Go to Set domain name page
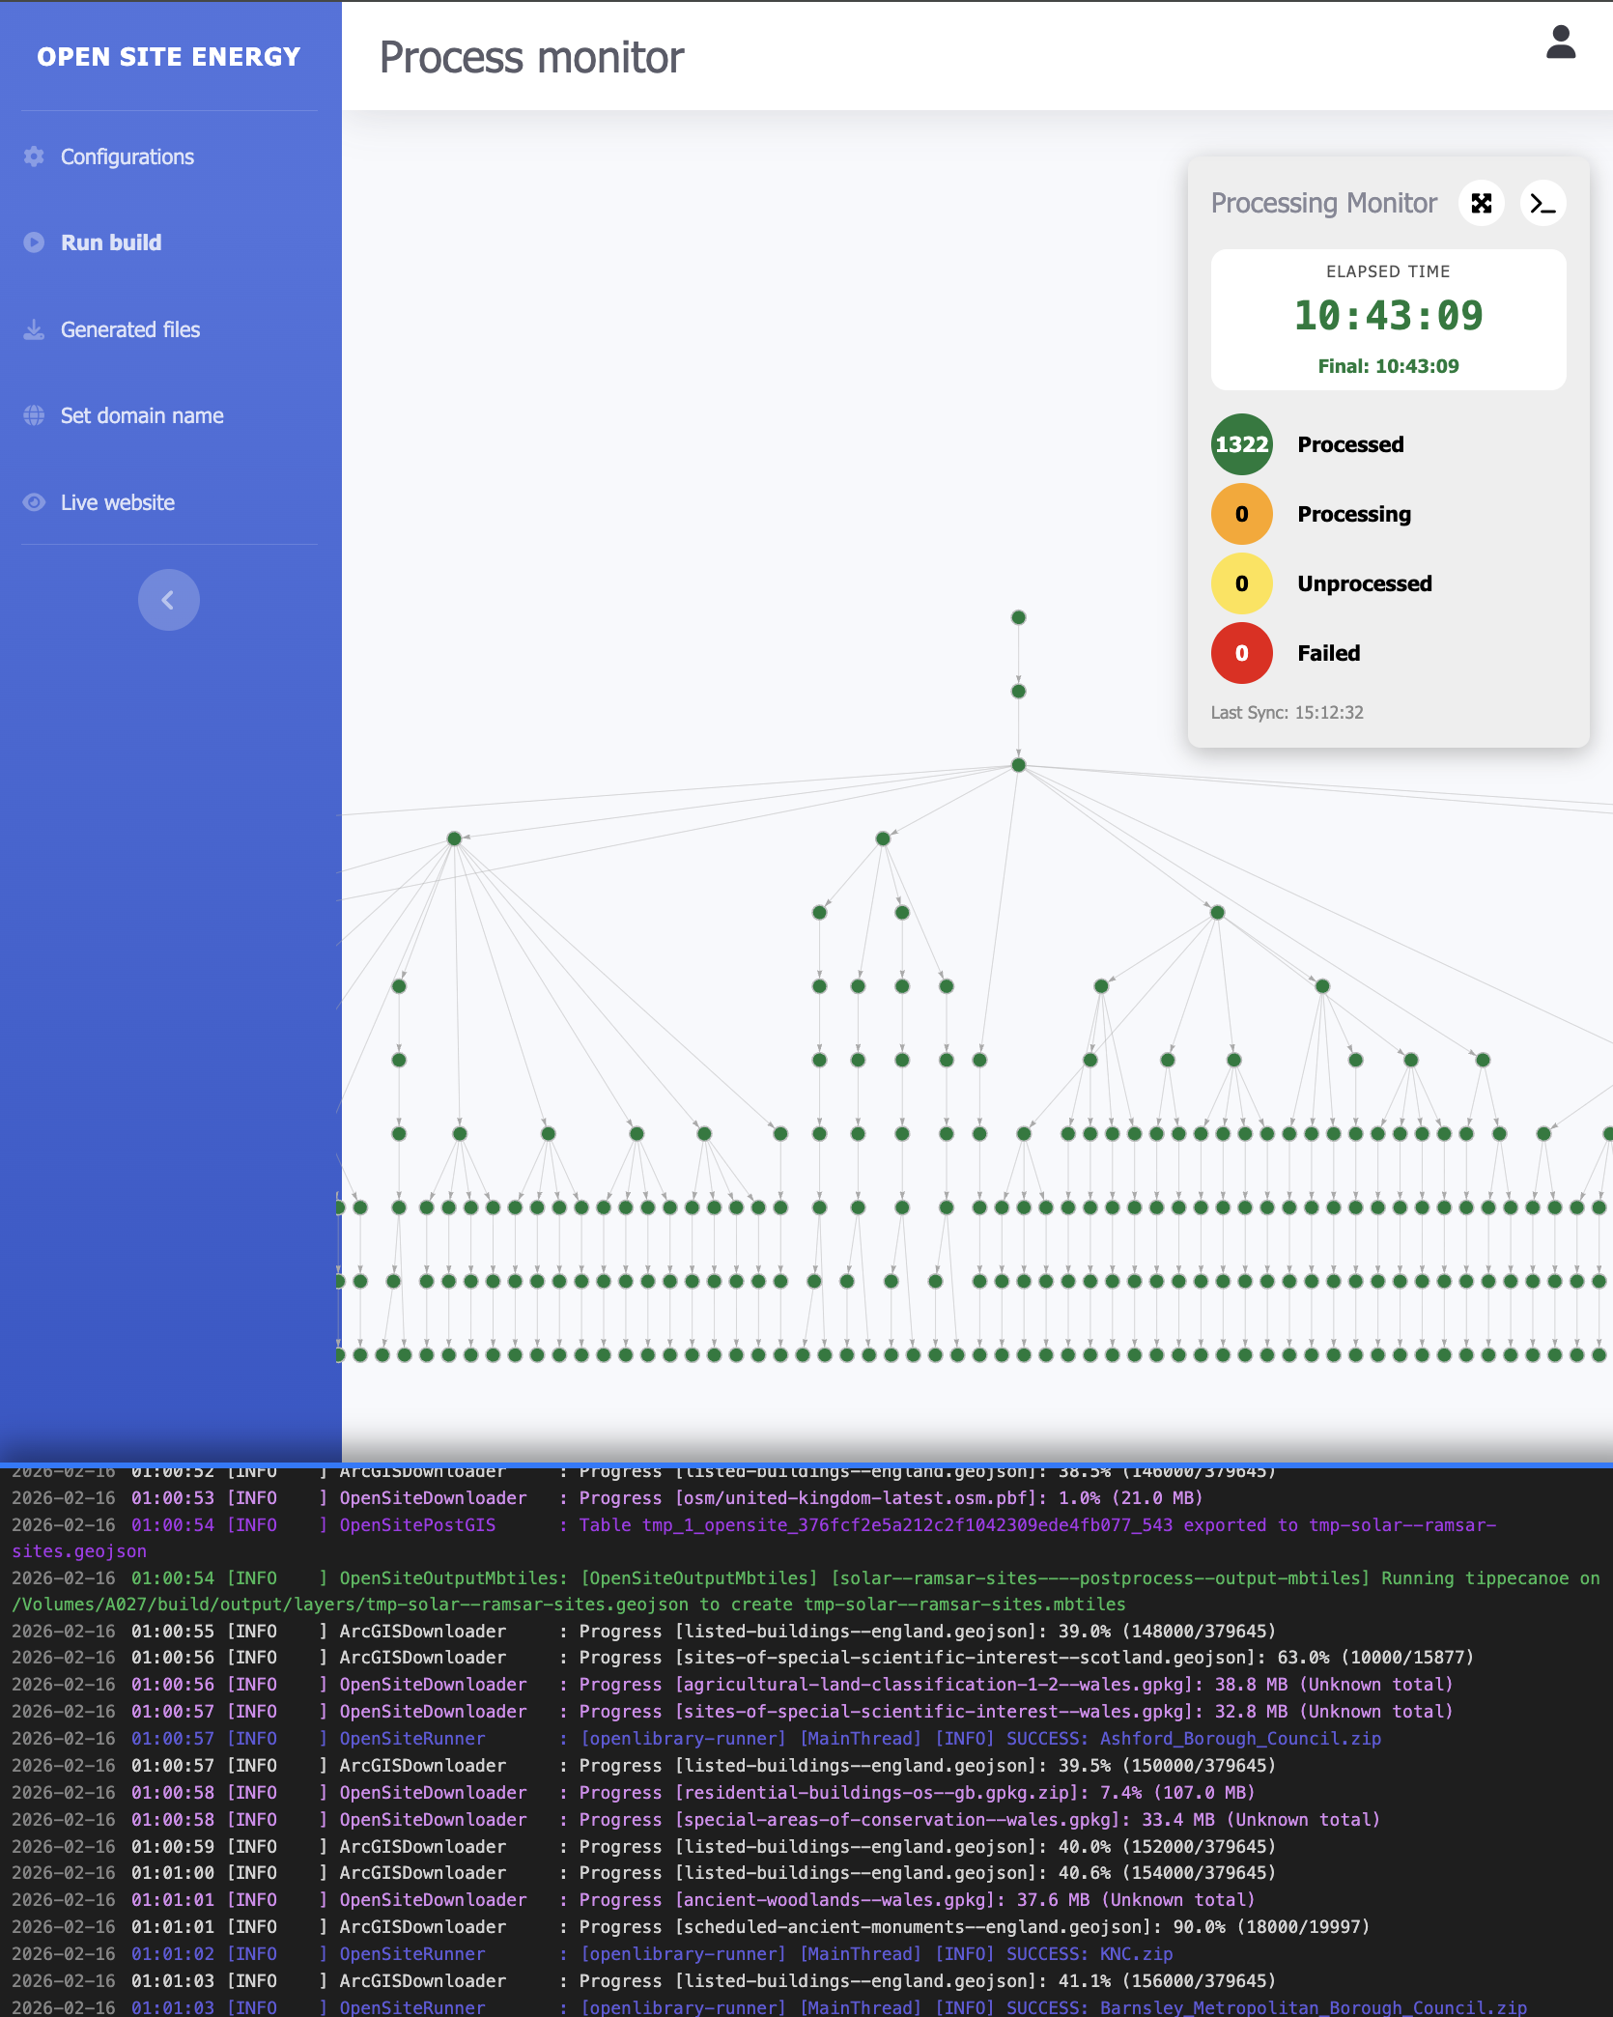Viewport: 1613px width, 2017px height. (x=142, y=415)
